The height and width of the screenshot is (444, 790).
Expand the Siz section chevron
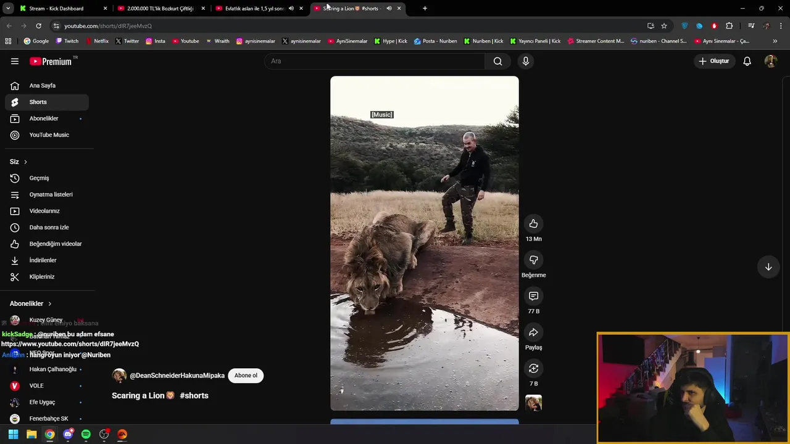click(25, 162)
